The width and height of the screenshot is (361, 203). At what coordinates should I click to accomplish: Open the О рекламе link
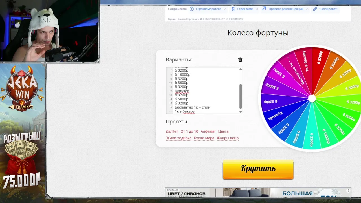pyautogui.click(x=245, y=9)
